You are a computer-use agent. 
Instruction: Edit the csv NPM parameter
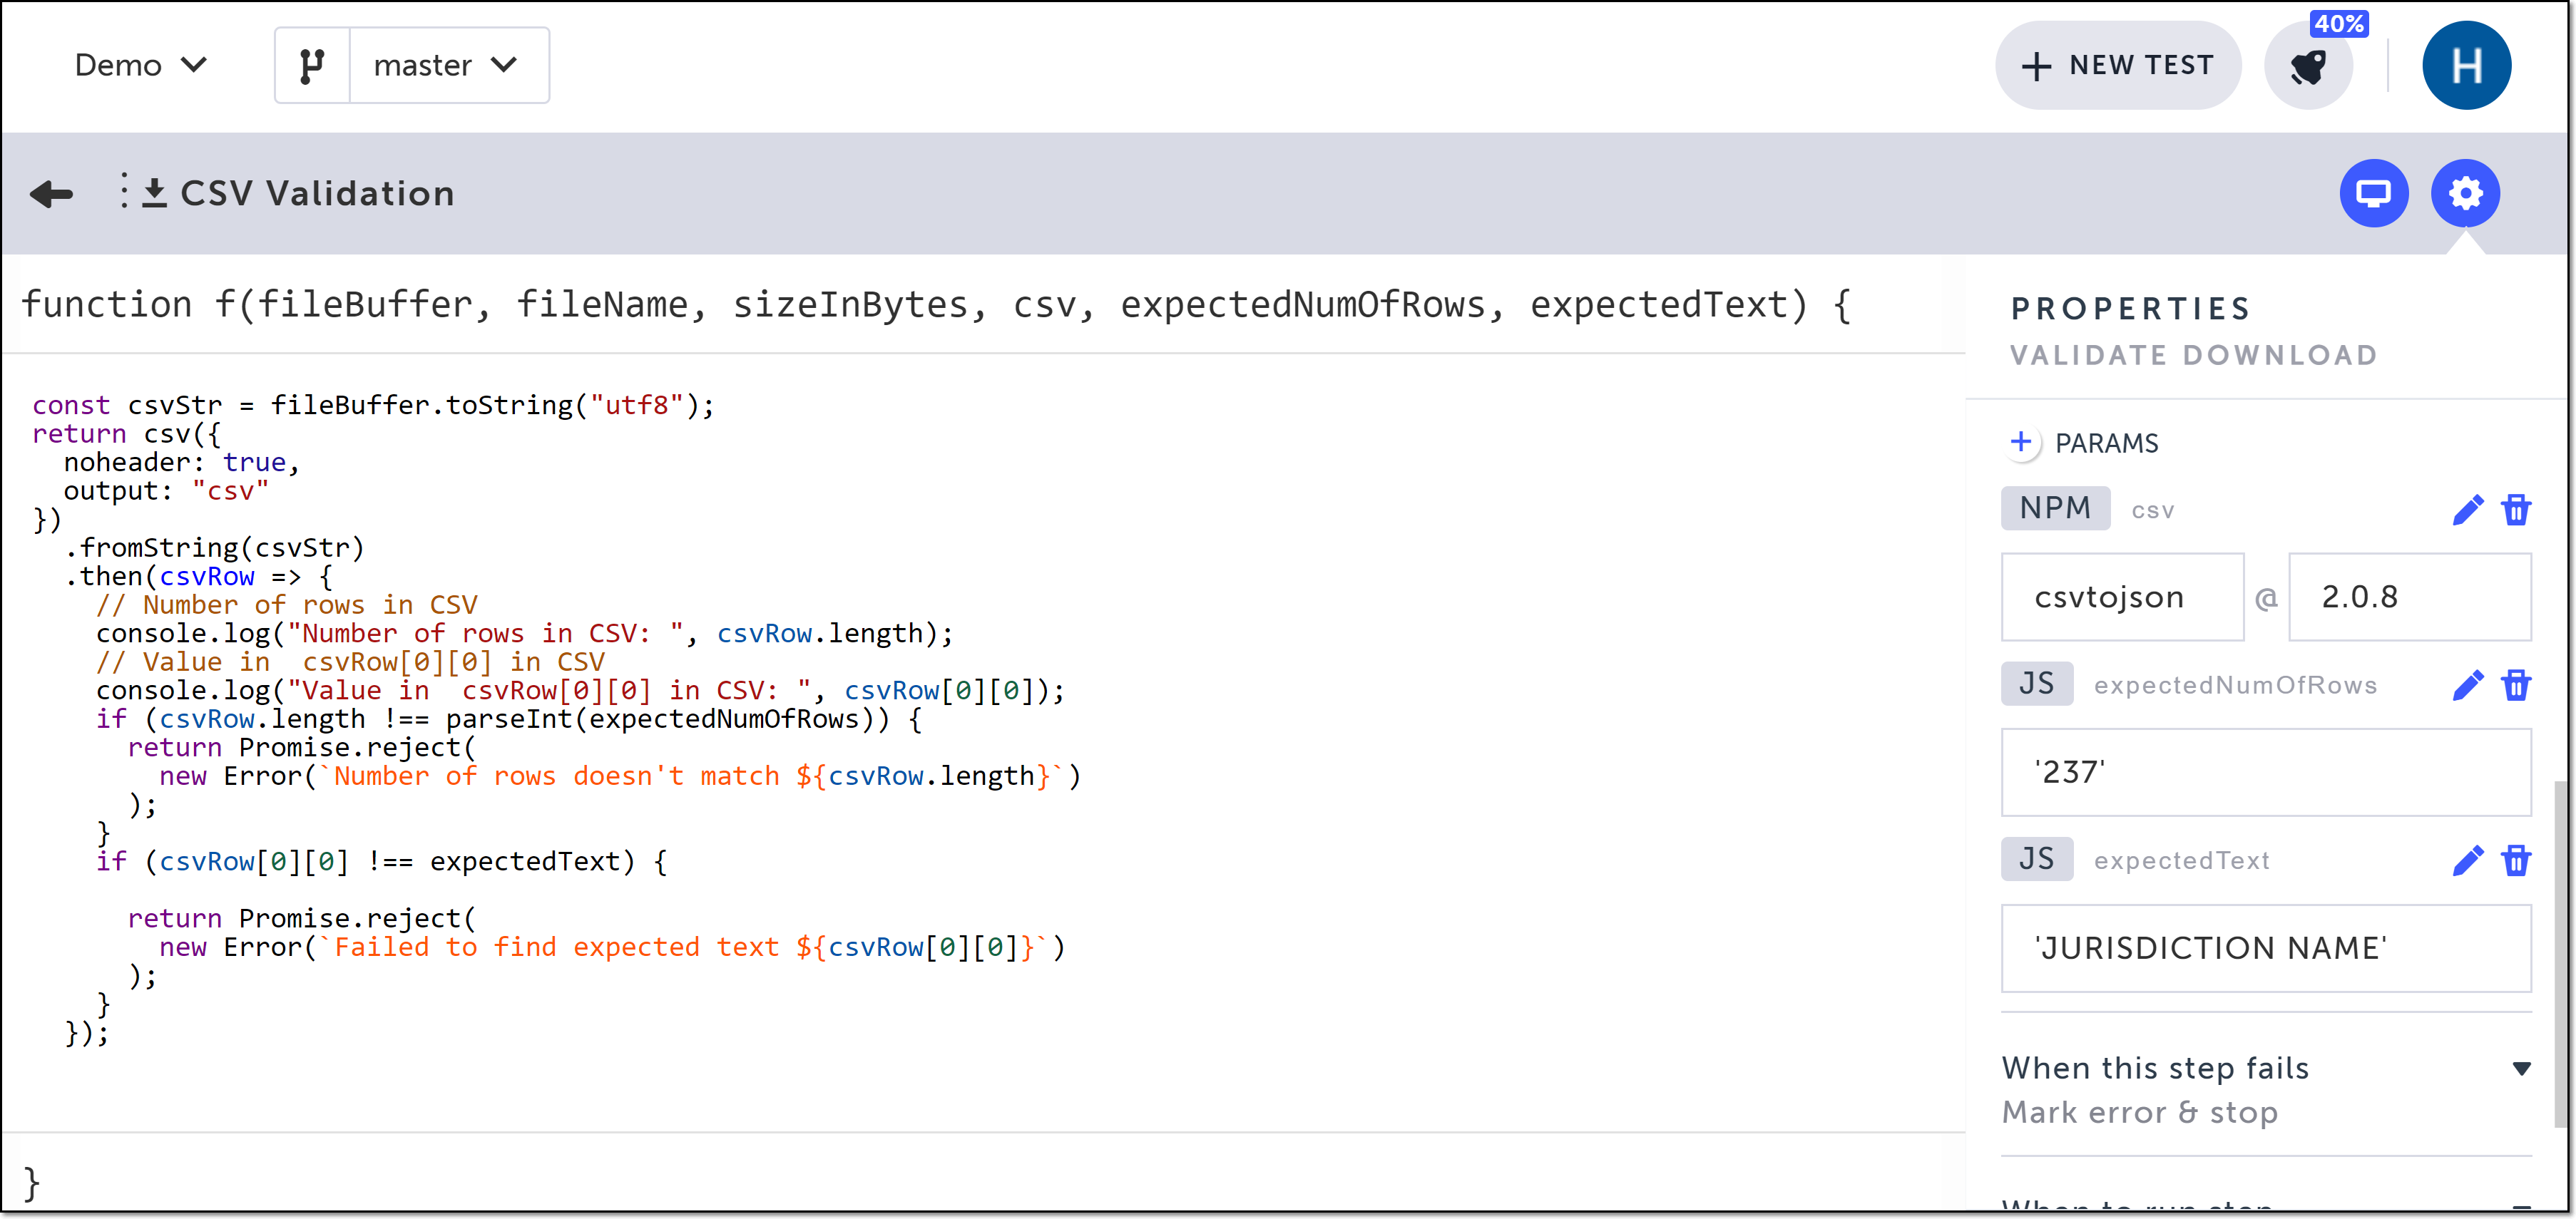tap(2467, 510)
